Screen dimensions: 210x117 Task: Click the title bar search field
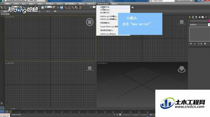click(162, 1)
